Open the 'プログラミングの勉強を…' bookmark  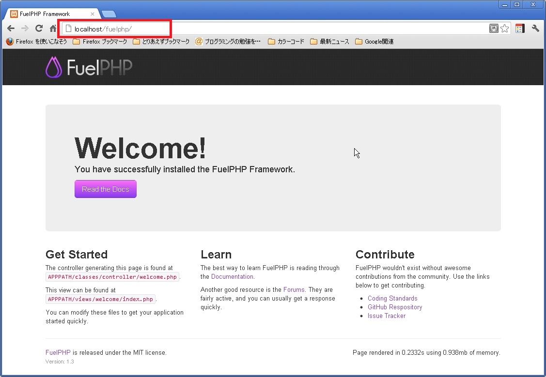[x=228, y=42]
